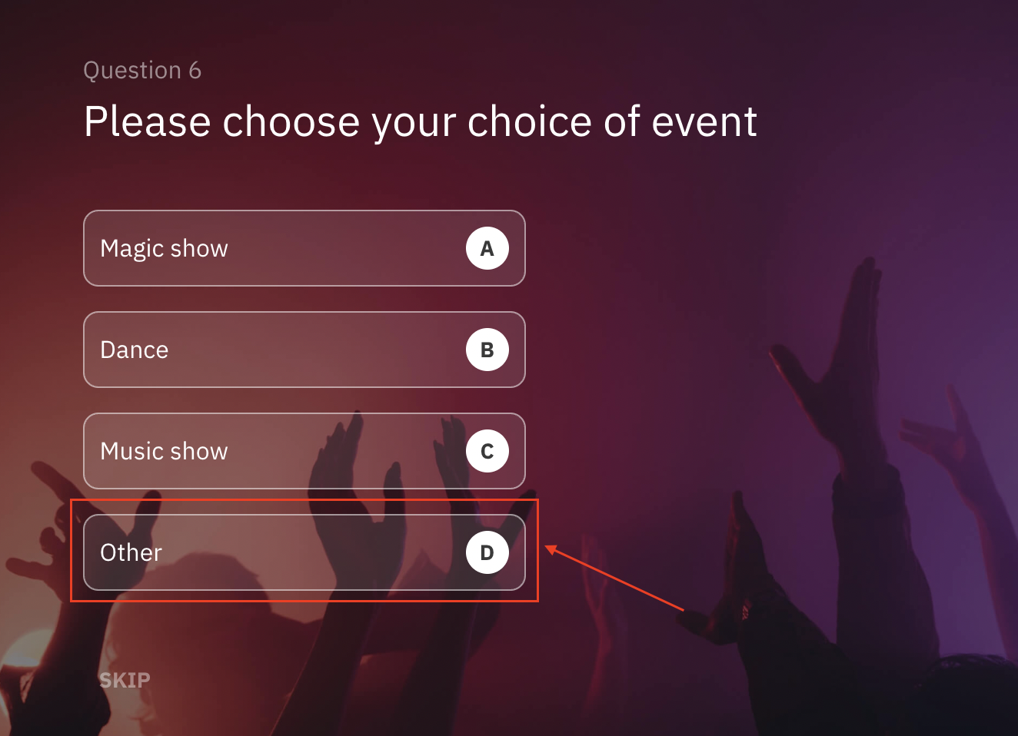Click the B letter badge

pyautogui.click(x=487, y=350)
